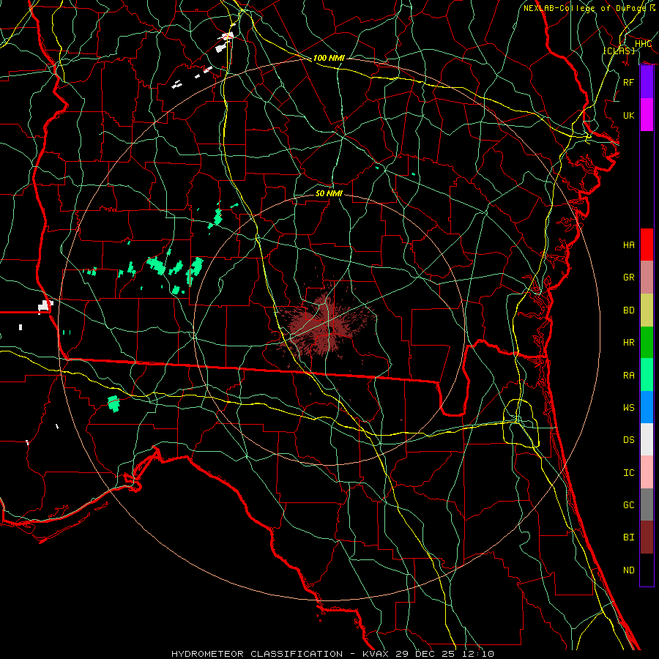Screen dimensions: 659x659
Task: Click the RF legend label
Action: pos(629,82)
